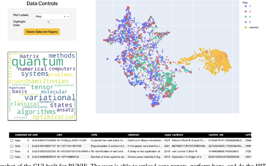Clear the Hop selection with the x icon
This screenshot has height=166, width=266.
tap(65, 17)
